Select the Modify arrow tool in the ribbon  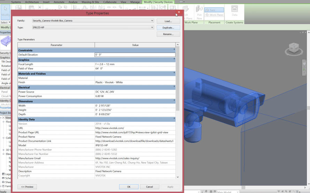5,12
